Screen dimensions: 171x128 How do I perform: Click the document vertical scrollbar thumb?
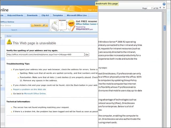tap(165, 28)
